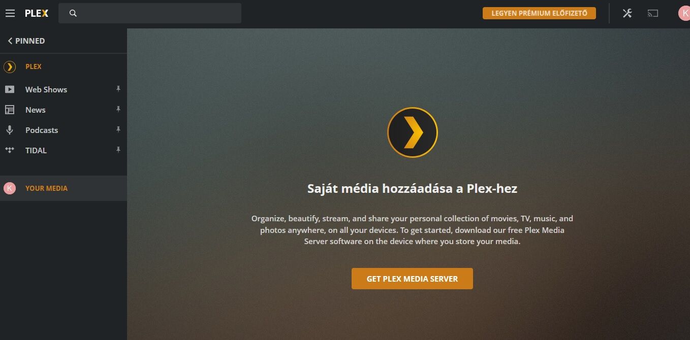Open account avatar K in header
Screen dimensions: 690x340
pos(684,13)
